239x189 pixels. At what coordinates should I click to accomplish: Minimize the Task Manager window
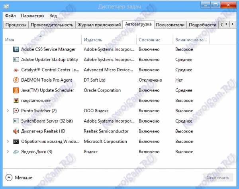pyautogui.click(x=206, y=5)
